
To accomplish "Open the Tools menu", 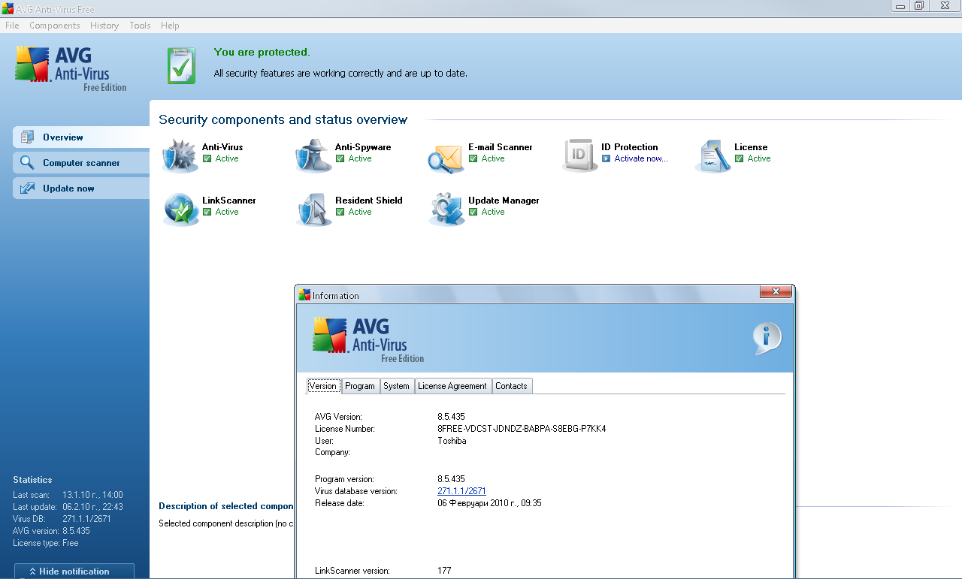I will [x=140, y=26].
